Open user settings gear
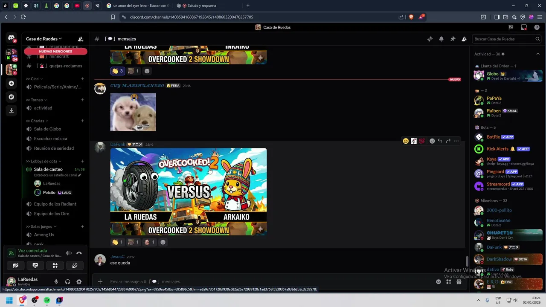Viewport: 546px width, 307px height. 79,282
